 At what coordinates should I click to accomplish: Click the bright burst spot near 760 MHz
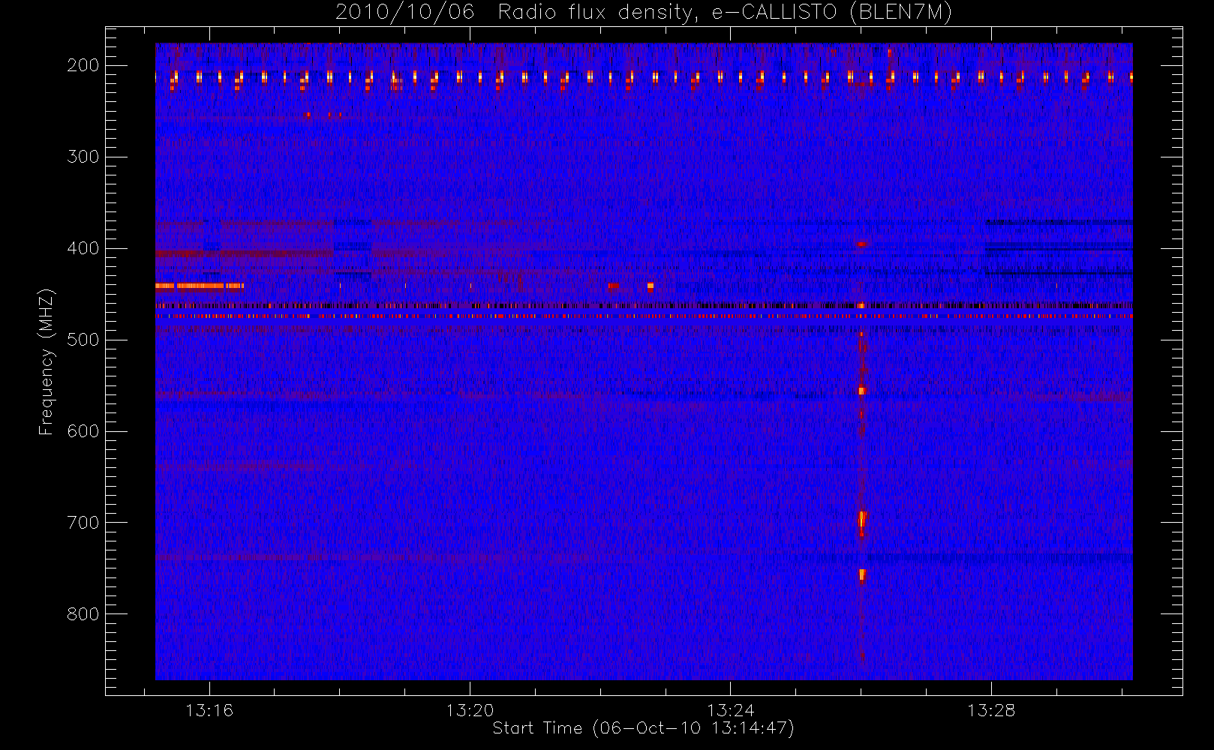(x=862, y=575)
